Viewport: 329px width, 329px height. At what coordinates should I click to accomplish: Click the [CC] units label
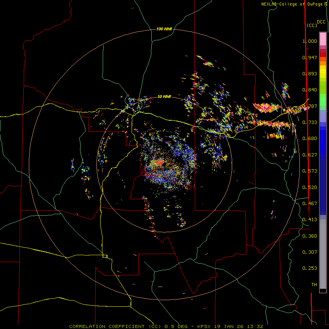[312, 25]
